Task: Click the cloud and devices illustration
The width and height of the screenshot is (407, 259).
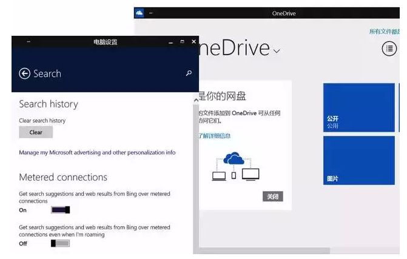Action: [x=235, y=166]
